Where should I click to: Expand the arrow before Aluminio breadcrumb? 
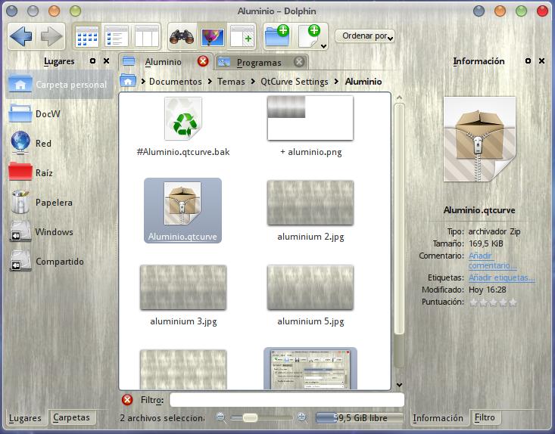[336, 82]
